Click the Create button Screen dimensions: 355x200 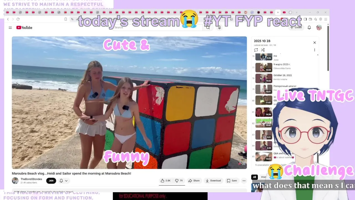pyautogui.click(x=296, y=27)
